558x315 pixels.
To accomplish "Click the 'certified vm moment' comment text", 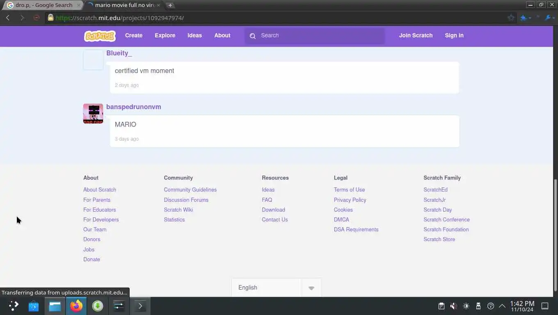I will point(144,71).
